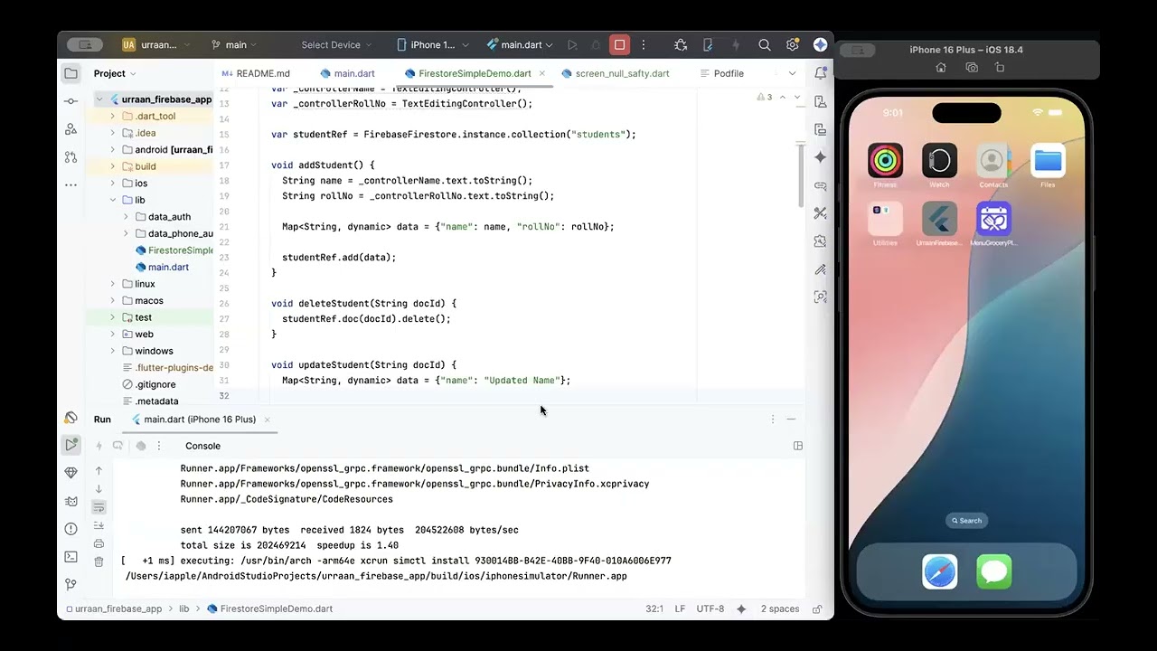Switch to screen_null_safty.dart tab
Viewport: 1157px width, 651px height.
click(x=615, y=73)
